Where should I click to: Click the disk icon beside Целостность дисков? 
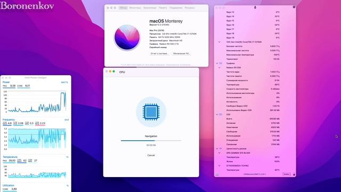[x=221, y=148]
